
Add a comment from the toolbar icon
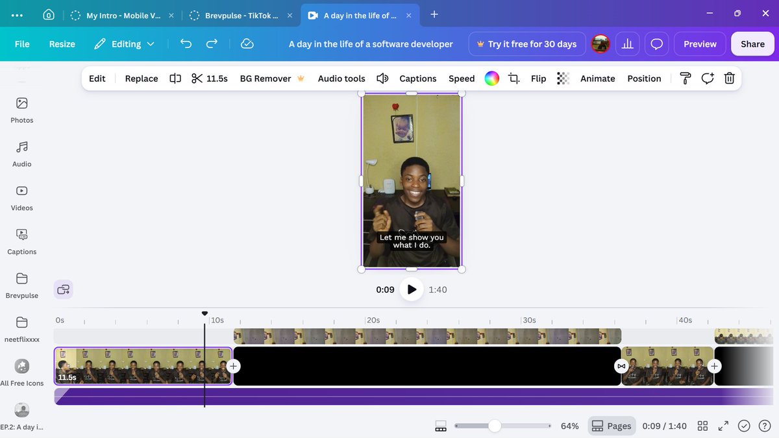click(x=707, y=79)
